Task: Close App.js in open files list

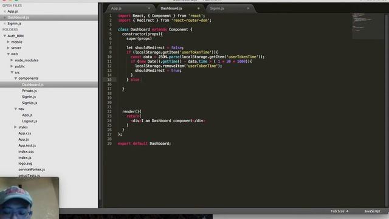Action: (x=4, y=12)
